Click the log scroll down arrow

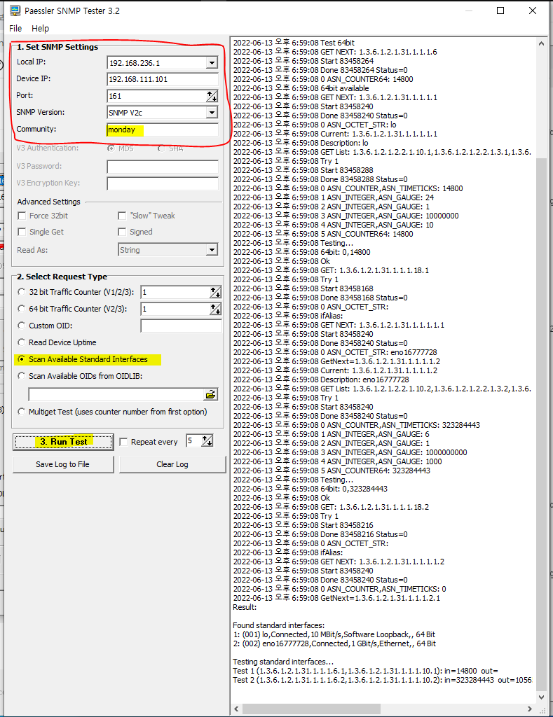pos(541,697)
